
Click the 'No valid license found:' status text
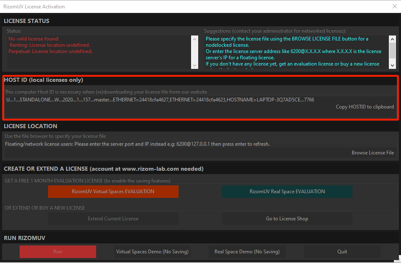(x=33, y=39)
